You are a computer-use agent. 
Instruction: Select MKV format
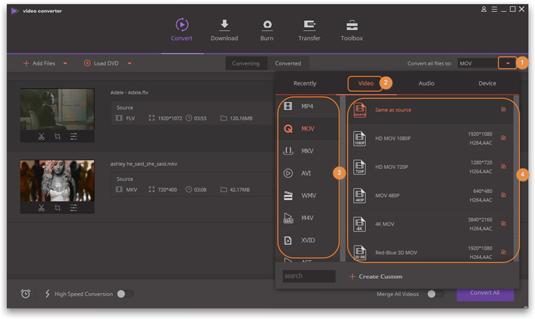tap(307, 151)
